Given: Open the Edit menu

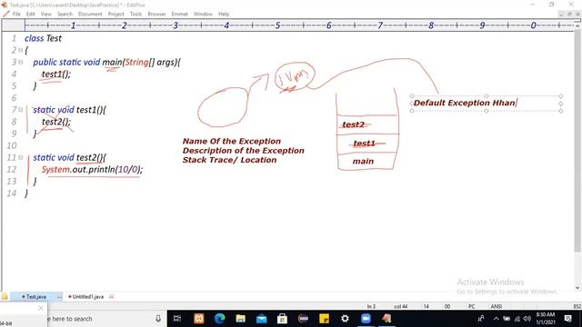Looking at the screenshot, I should [30, 15].
